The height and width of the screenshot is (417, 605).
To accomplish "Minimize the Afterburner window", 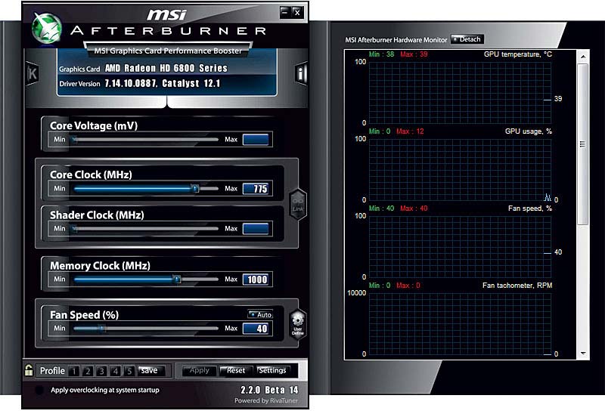I will coord(285,12).
